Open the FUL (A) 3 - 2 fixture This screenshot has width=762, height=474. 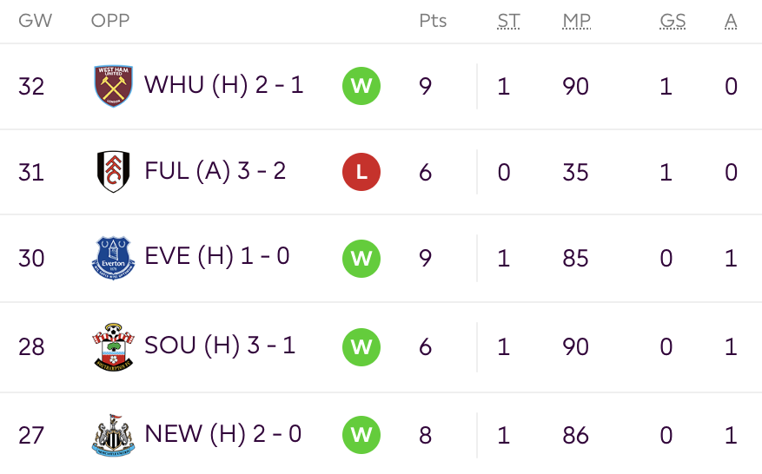tap(215, 171)
